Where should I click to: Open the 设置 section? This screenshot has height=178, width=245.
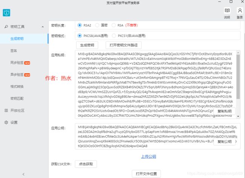pyautogui.click(x=14, y=122)
